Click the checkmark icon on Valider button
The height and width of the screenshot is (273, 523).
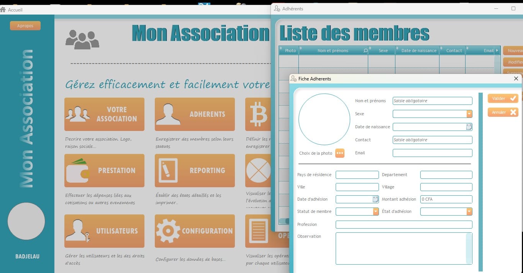point(513,98)
